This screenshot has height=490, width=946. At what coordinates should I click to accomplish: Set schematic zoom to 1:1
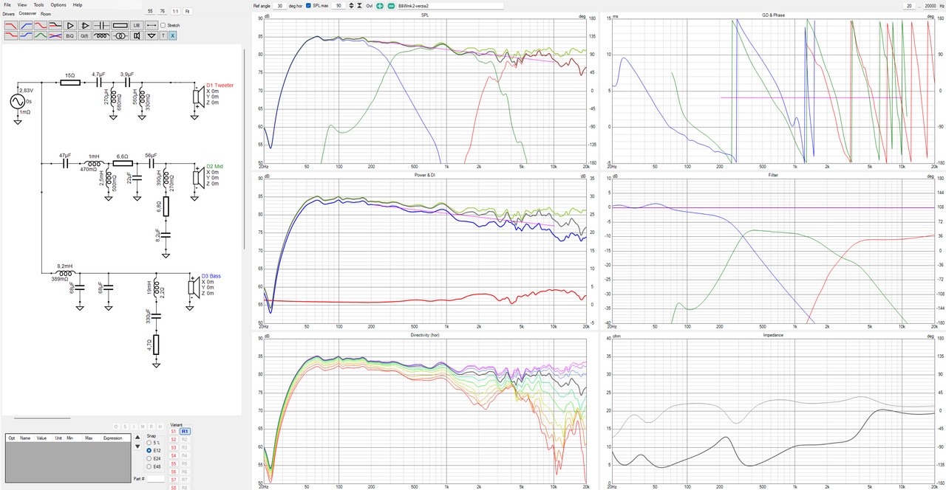pos(175,12)
